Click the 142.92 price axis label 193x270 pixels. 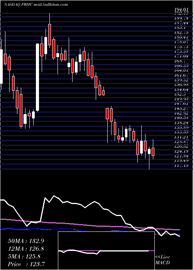click(181, 113)
